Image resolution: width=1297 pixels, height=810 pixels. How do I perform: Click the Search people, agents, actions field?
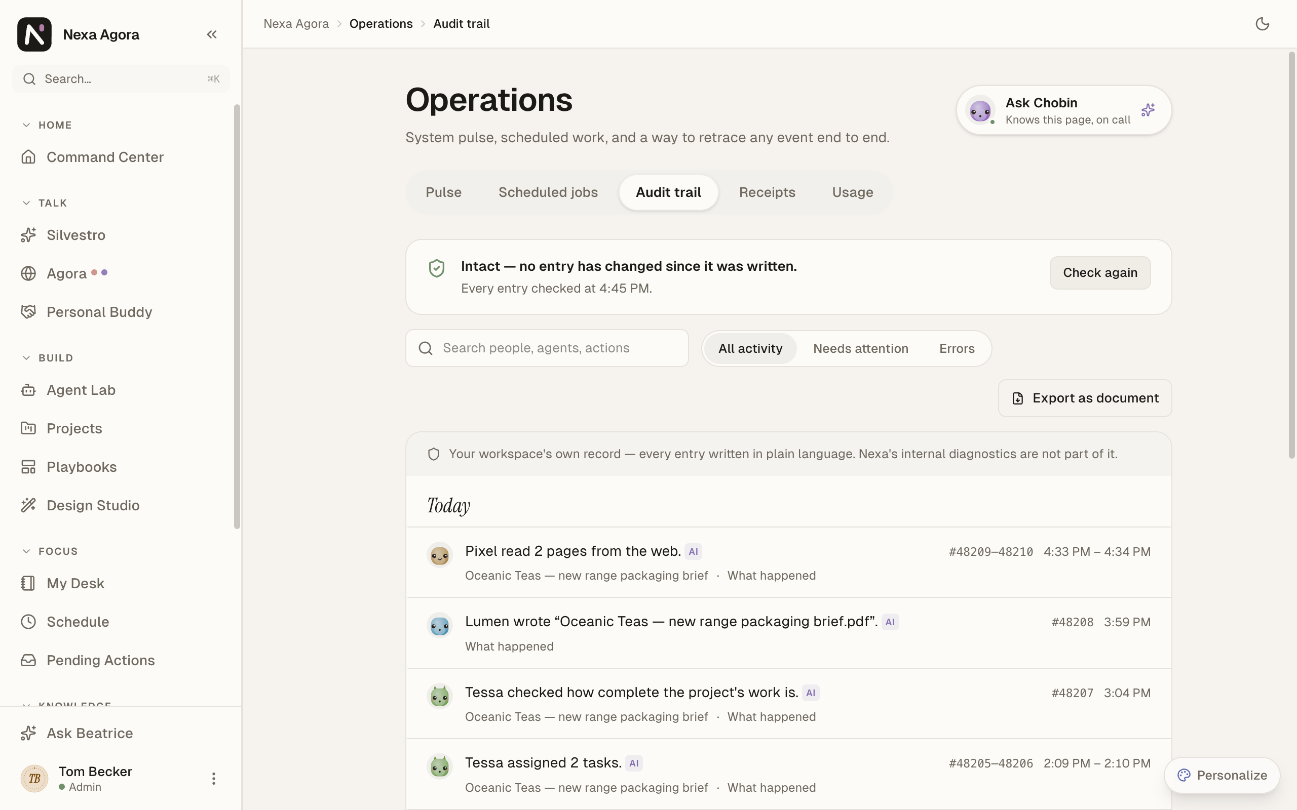pyautogui.click(x=547, y=348)
